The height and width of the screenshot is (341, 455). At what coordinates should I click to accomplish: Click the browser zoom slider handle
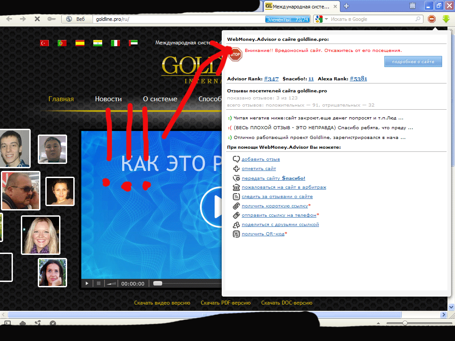[405, 323]
